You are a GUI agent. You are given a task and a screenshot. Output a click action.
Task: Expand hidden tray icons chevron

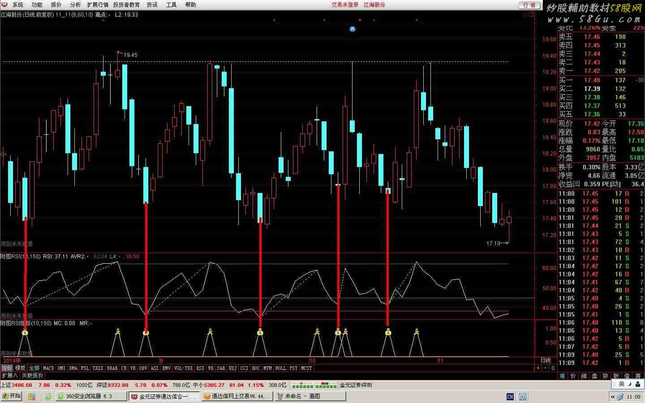coord(612,396)
